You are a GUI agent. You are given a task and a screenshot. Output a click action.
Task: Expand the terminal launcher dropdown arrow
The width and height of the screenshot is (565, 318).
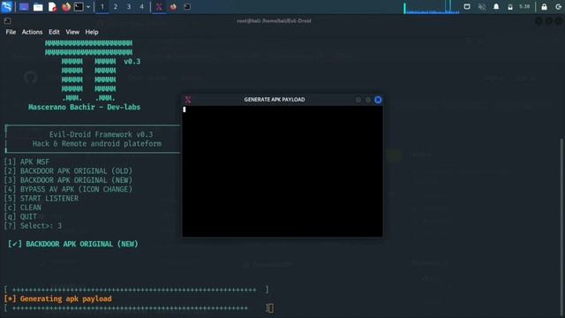tap(88, 7)
